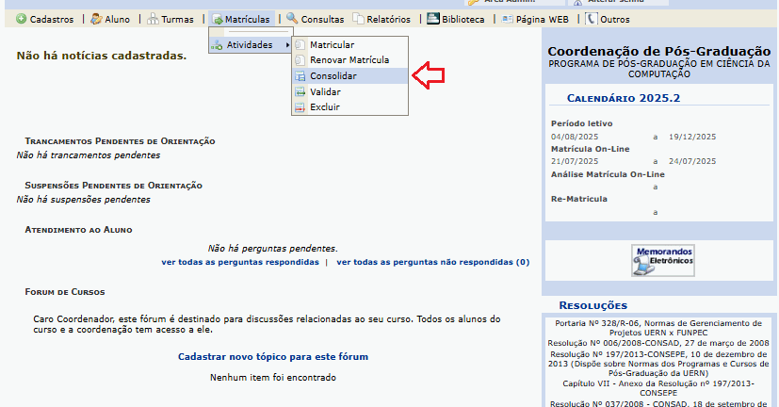Click the Relatórios document icon
This screenshot has height=407, width=779.
pyautogui.click(x=357, y=19)
